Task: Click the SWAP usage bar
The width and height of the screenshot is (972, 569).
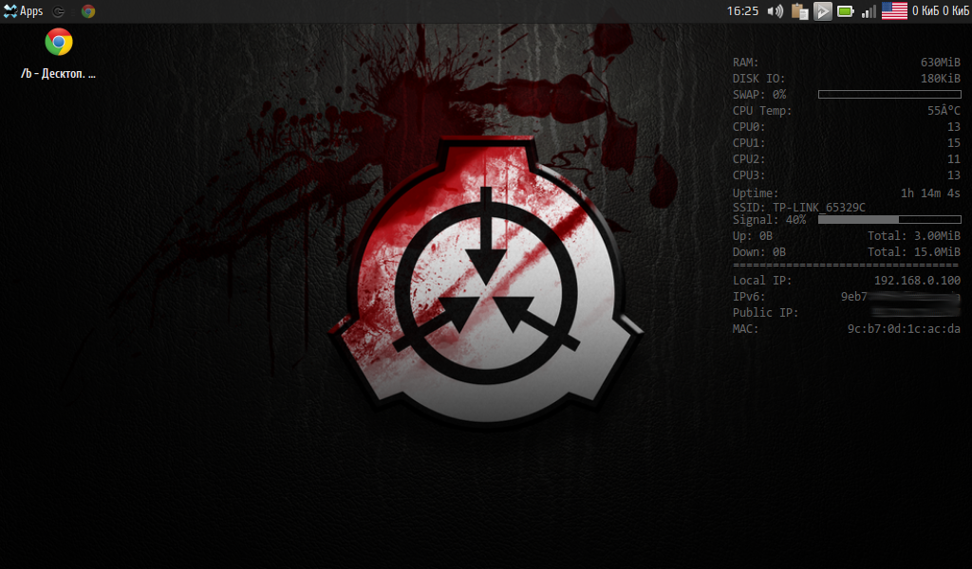Action: pos(889,95)
